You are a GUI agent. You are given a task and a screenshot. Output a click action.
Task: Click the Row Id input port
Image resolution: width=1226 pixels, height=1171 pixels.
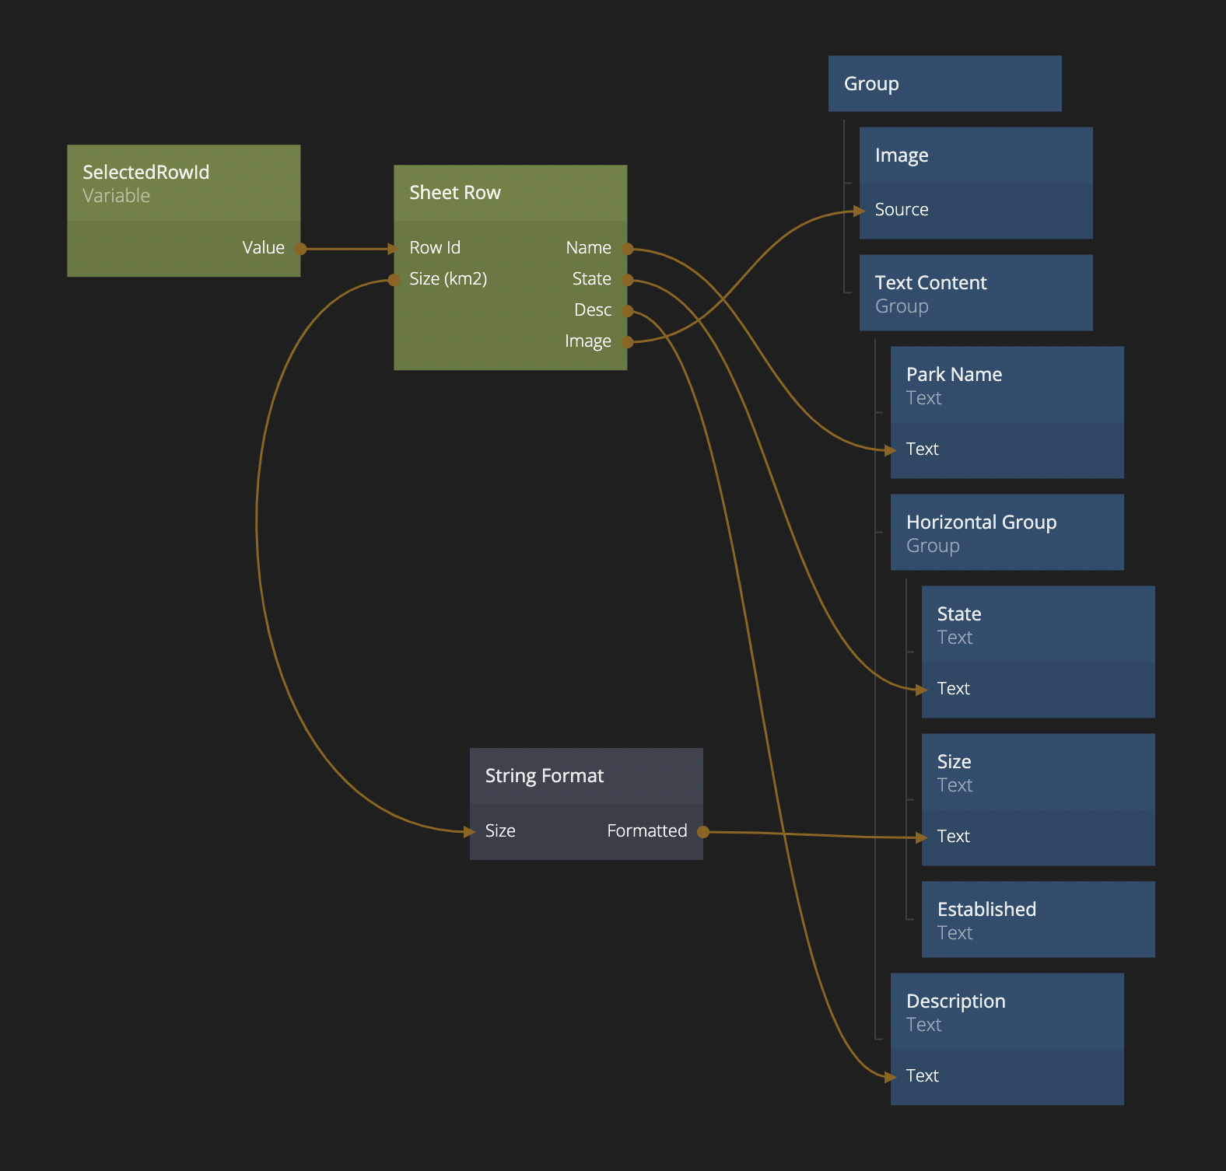(394, 249)
